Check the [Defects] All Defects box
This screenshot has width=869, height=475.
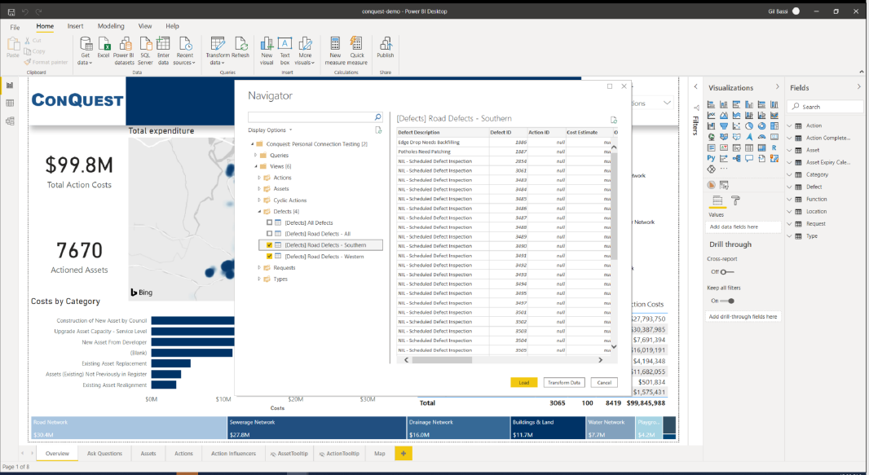pos(269,222)
